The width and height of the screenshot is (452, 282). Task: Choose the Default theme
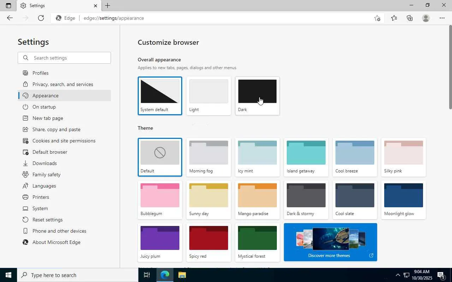(x=160, y=157)
